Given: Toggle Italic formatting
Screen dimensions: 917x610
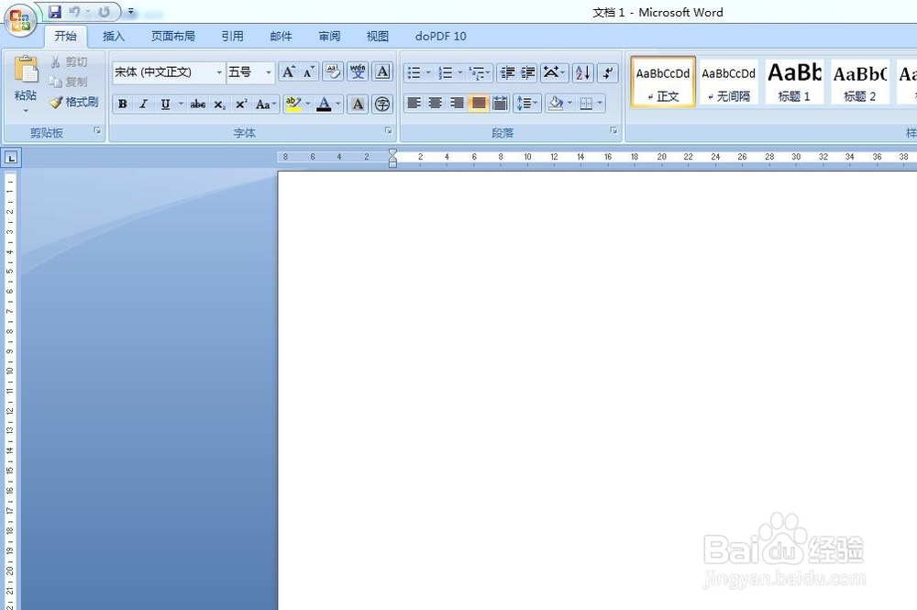Looking at the screenshot, I should tap(143, 104).
